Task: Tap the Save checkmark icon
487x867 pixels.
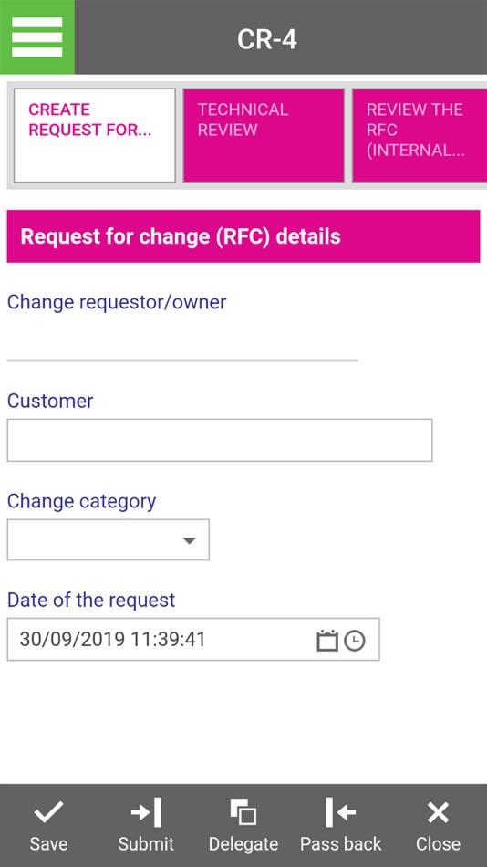Action: (48, 812)
